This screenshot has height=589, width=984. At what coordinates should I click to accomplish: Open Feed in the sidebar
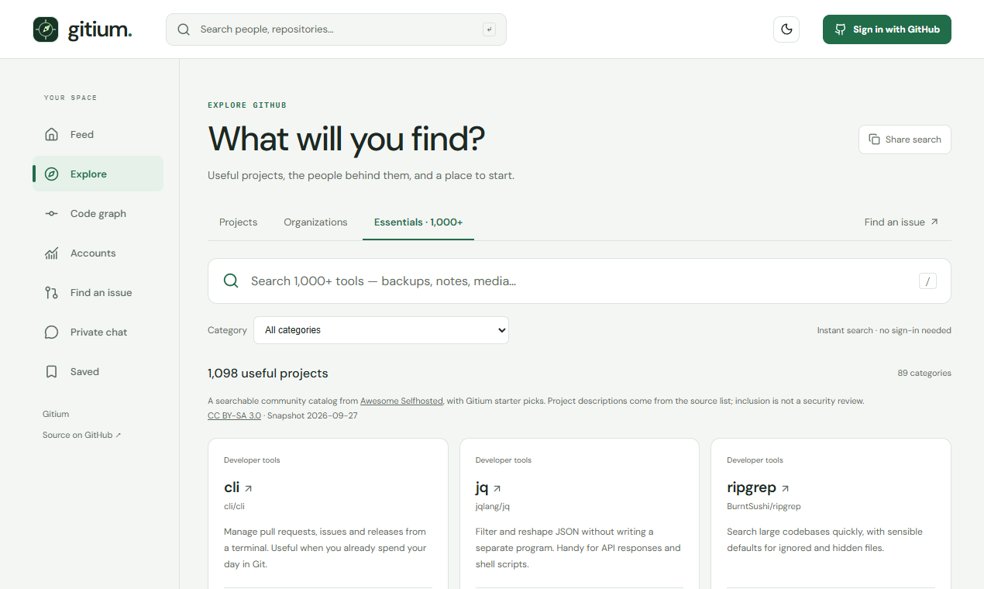tap(98, 134)
